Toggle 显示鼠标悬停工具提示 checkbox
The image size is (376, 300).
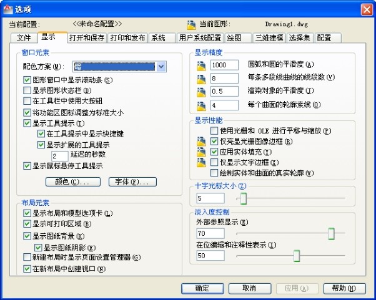[27, 166]
